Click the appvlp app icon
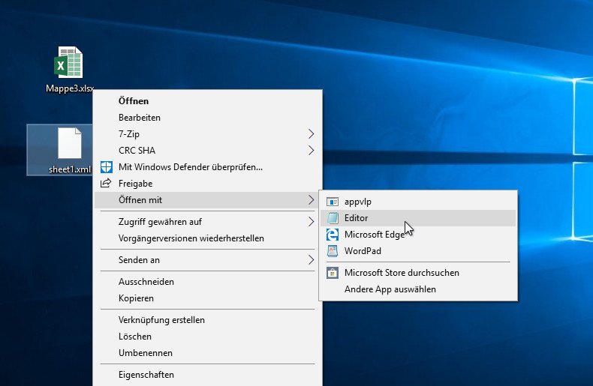The width and height of the screenshot is (593, 386). 333,202
